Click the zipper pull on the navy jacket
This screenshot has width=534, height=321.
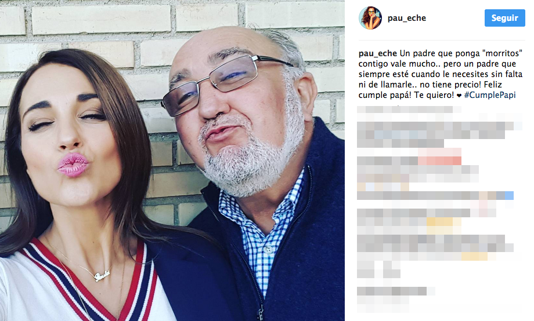point(261,312)
